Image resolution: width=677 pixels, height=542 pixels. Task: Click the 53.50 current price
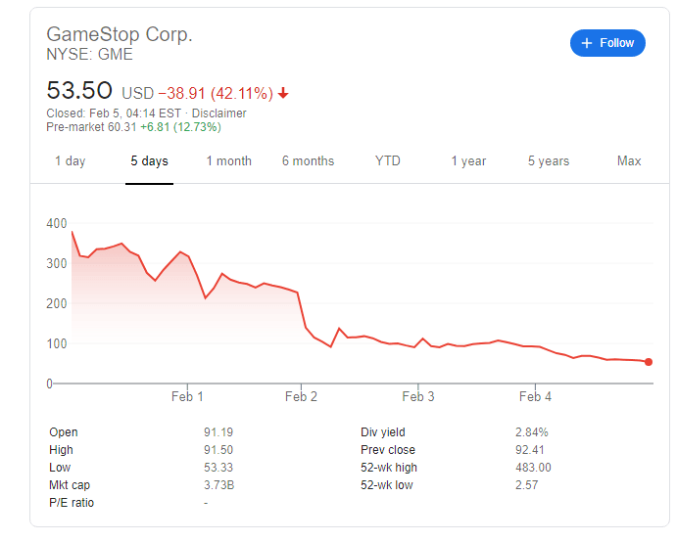click(x=78, y=91)
